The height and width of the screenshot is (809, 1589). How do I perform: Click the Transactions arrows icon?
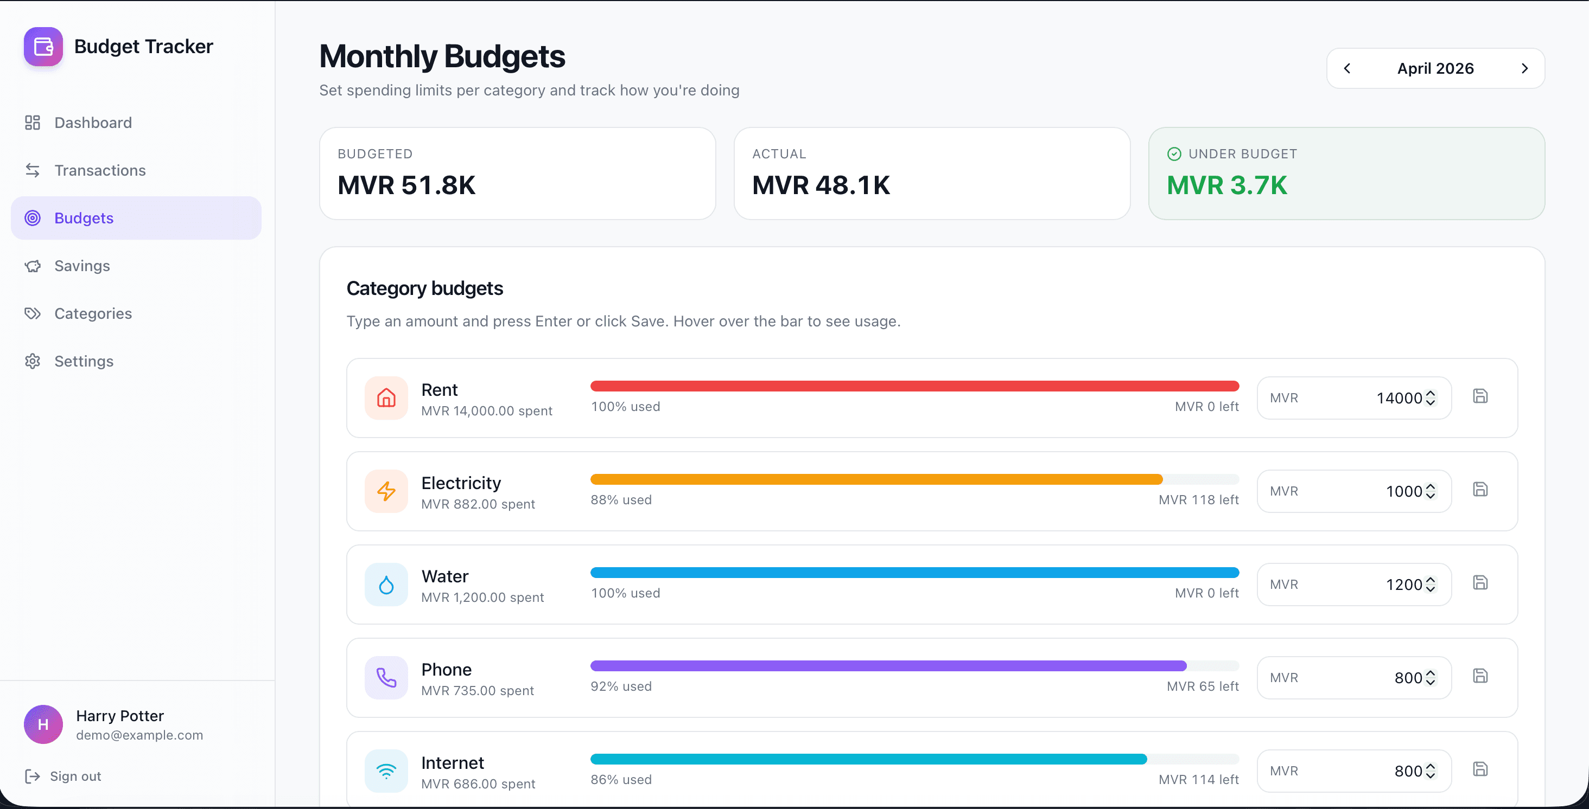33,170
